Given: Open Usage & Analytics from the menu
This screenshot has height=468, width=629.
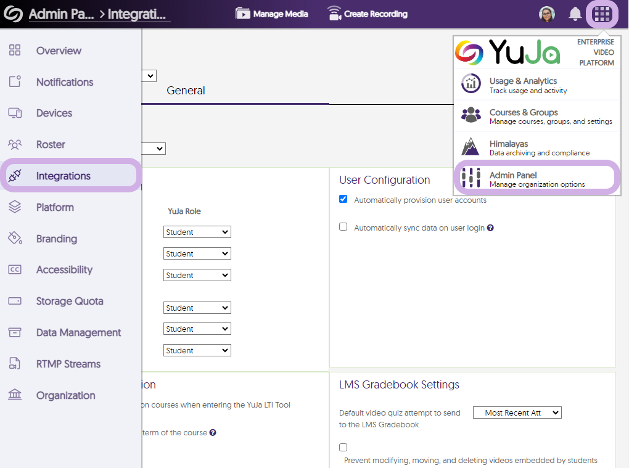Looking at the screenshot, I should point(523,85).
